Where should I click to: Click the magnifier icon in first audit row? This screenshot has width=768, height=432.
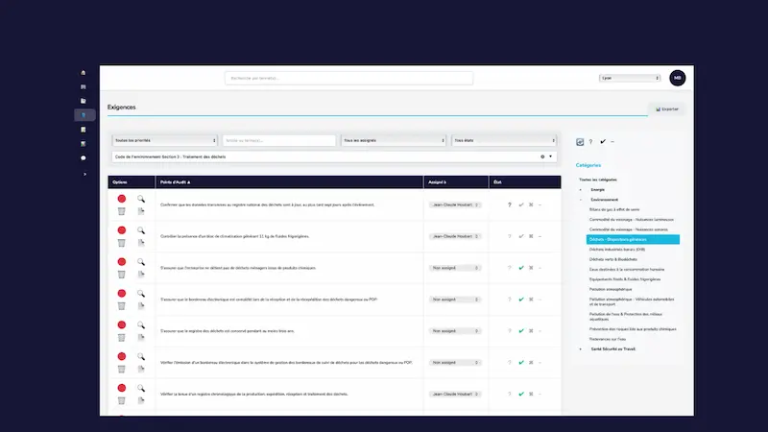tap(140, 199)
